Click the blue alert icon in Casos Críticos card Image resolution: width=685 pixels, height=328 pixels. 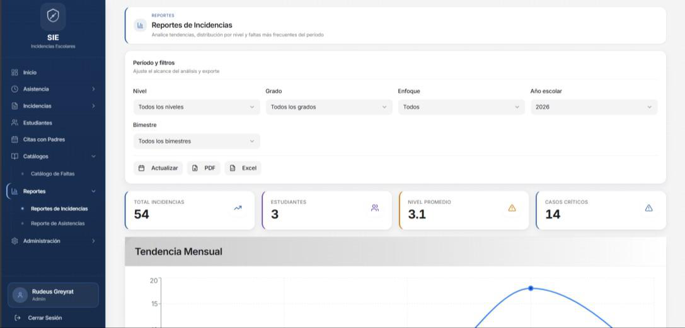[648, 208]
